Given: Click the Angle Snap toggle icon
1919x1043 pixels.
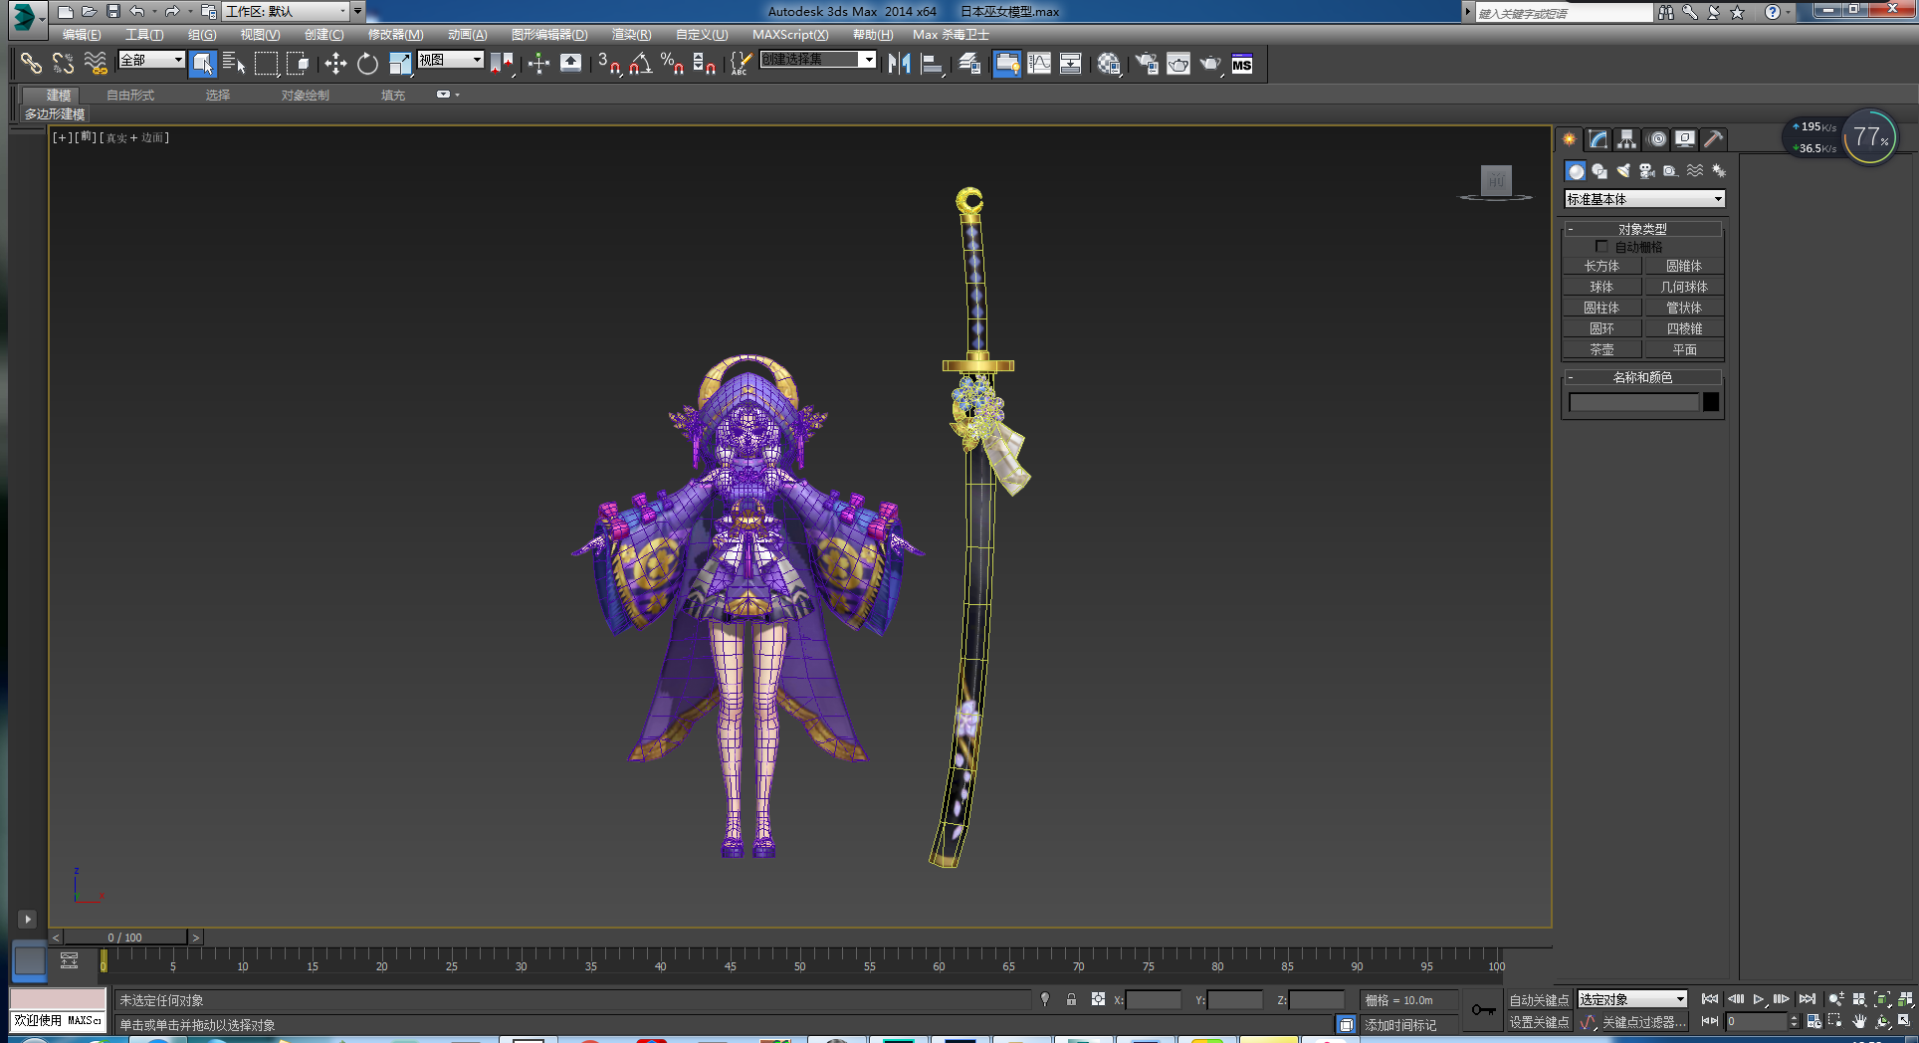Looking at the screenshot, I should (x=640, y=64).
